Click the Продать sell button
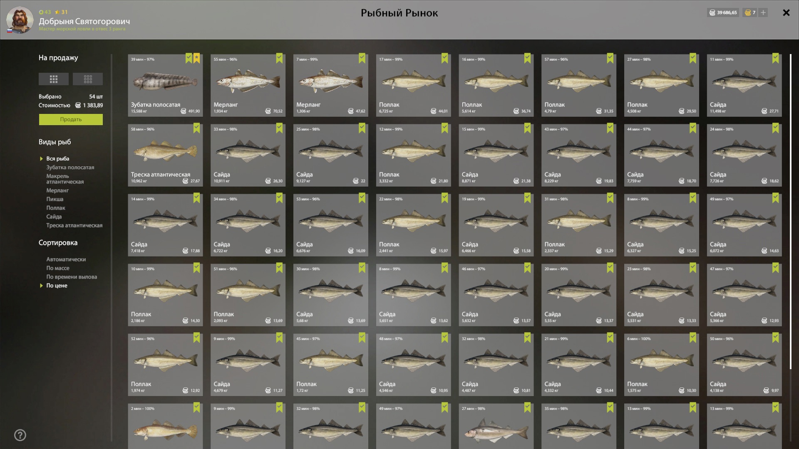The height and width of the screenshot is (449, 799). coord(71,119)
